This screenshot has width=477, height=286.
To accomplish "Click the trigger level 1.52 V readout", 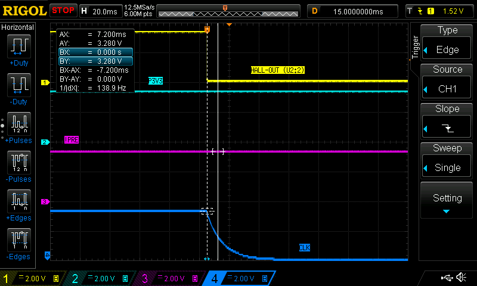I will tap(453, 11).
